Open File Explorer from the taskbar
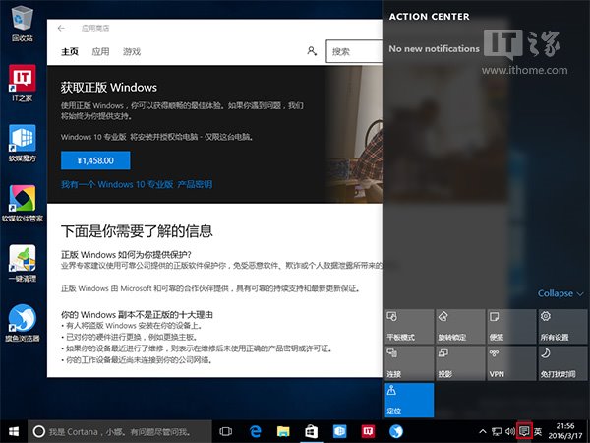 click(x=283, y=432)
